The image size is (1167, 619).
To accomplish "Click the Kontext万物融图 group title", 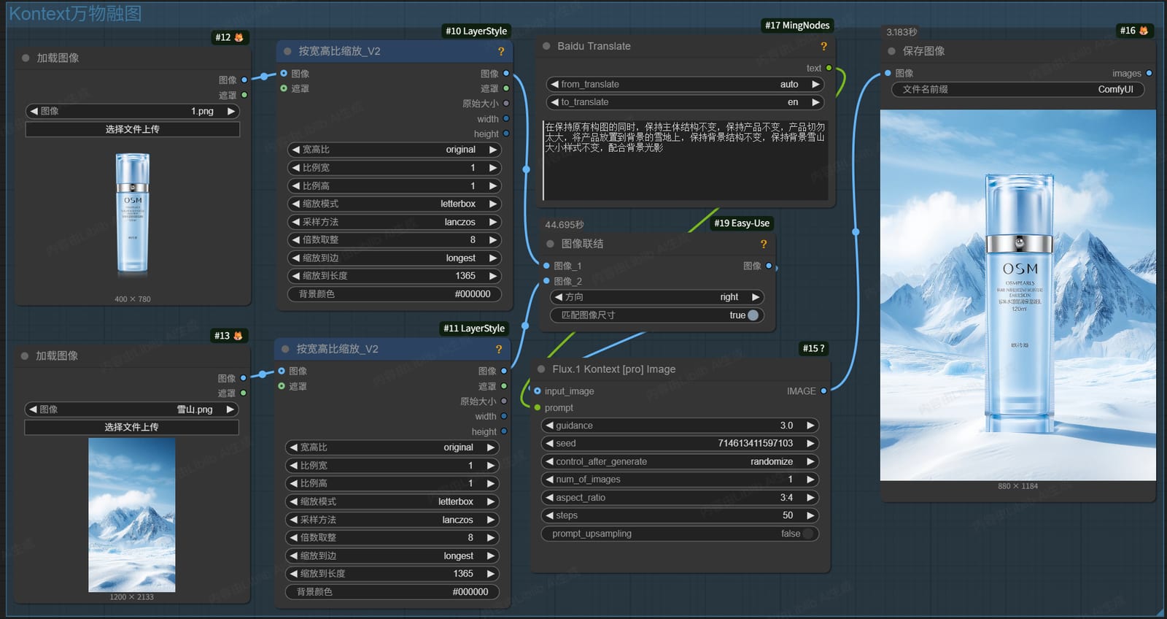I will click(x=75, y=13).
